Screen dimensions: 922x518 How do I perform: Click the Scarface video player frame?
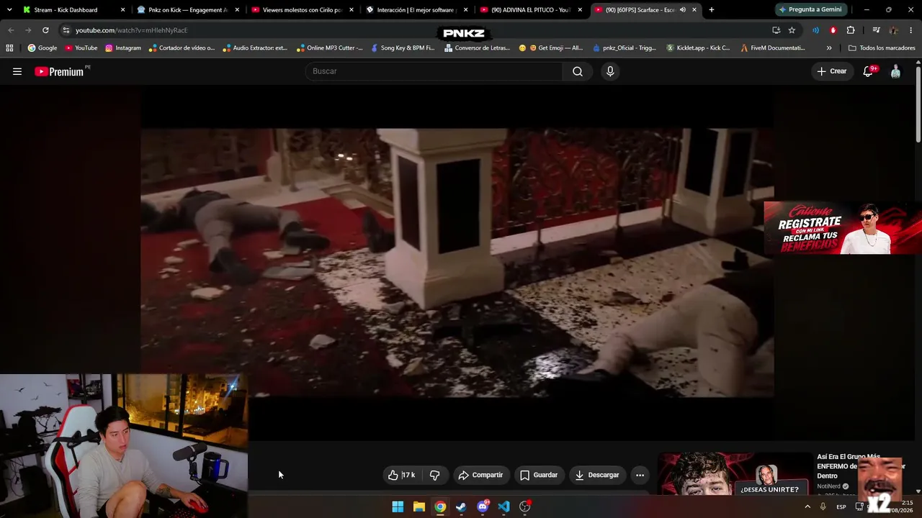pos(457,263)
